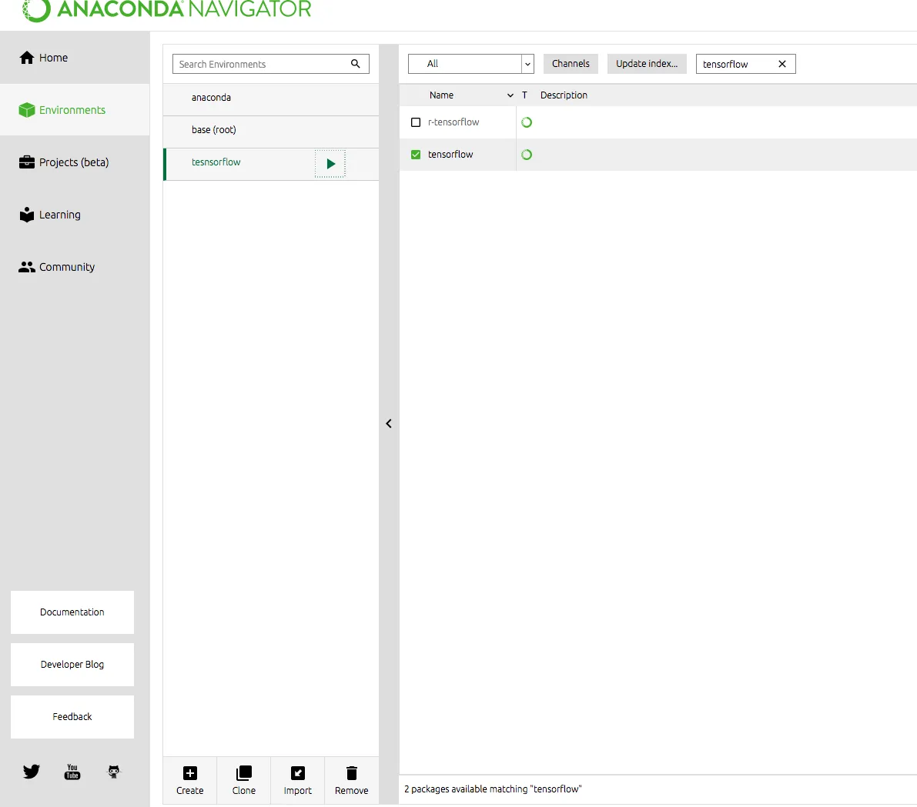Viewport: 917px width, 807px height.
Task: Click the Clone environment icon
Action: coord(244,773)
